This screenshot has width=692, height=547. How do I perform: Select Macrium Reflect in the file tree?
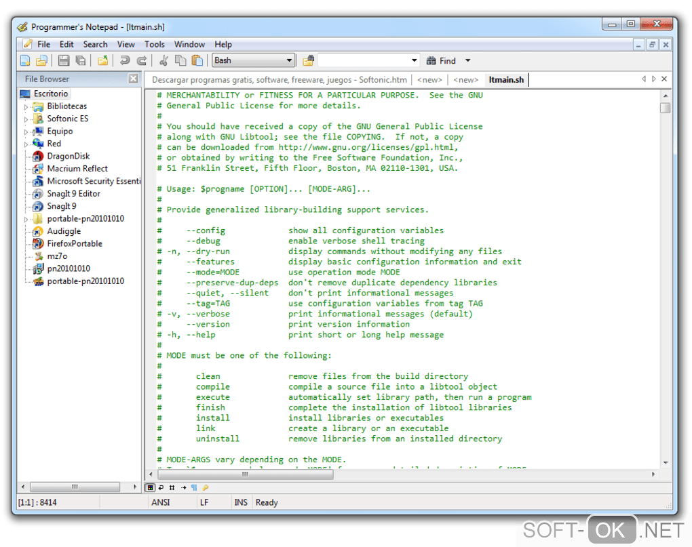pyautogui.click(x=77, y=168)
